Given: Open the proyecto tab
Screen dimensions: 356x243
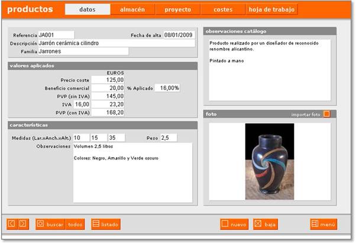Looking at the screenshot, I should 177,9.
